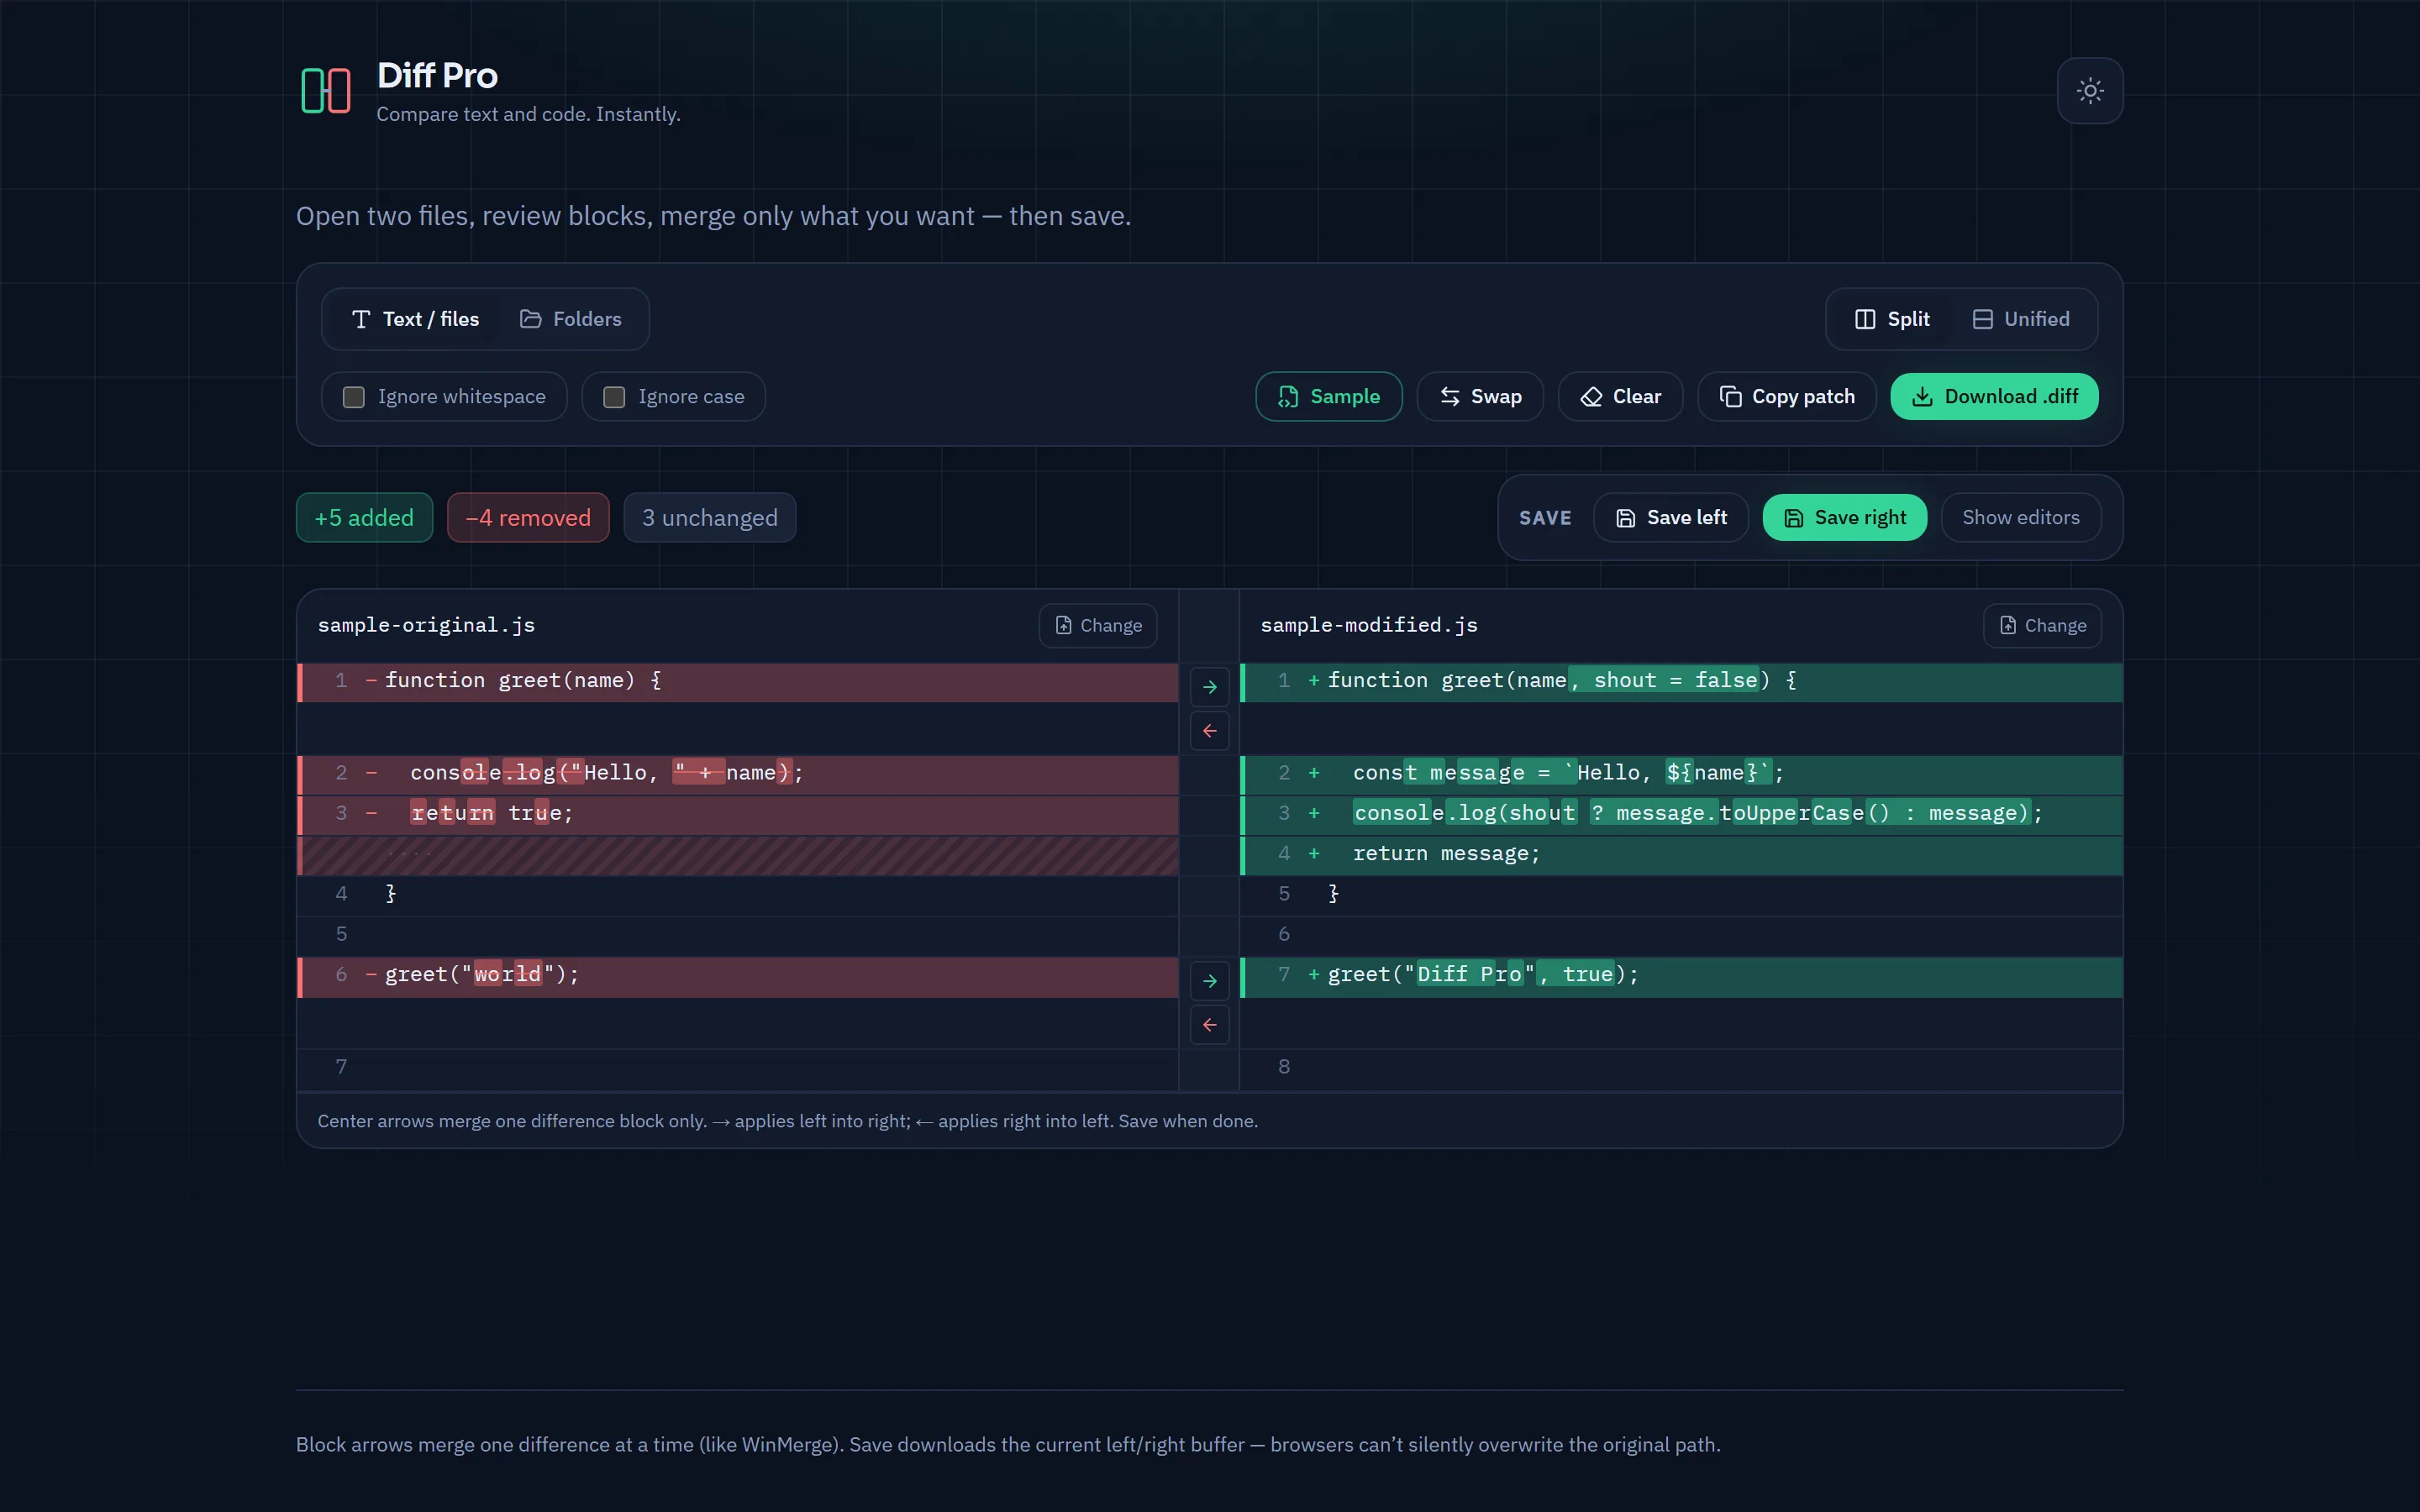Apply line 1 block left into right

pos(1210,687)
